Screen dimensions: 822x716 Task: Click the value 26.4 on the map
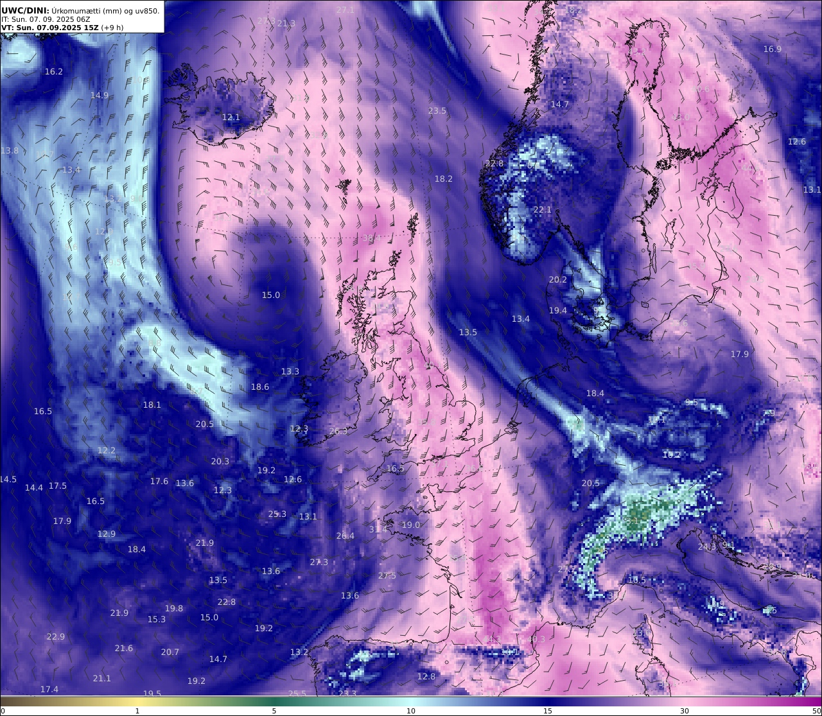coord(345,536)
